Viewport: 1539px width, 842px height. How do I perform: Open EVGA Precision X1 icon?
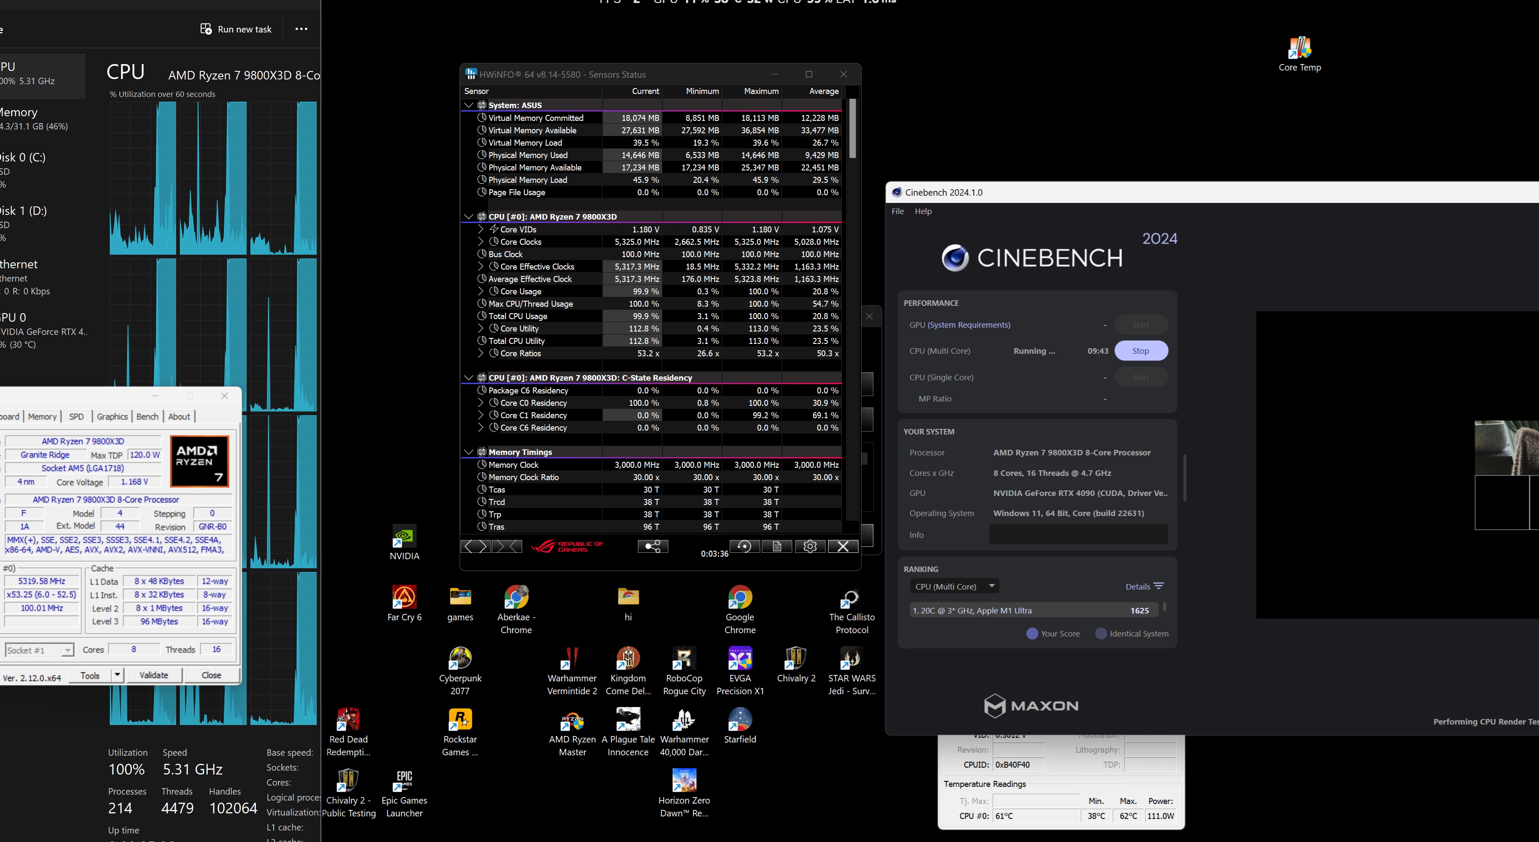pos(740,671)
